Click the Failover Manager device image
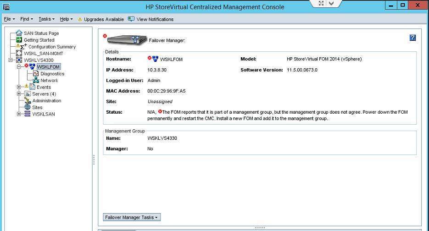 click(x=128, y=40)
